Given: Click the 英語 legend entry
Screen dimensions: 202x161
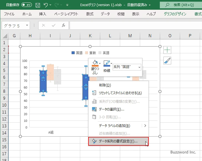Looking at the screenshot, I should coord(104,53).
